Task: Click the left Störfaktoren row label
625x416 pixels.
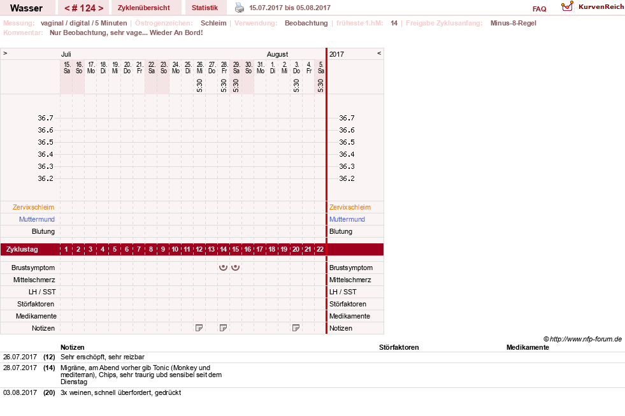Action: coord(36,304)
